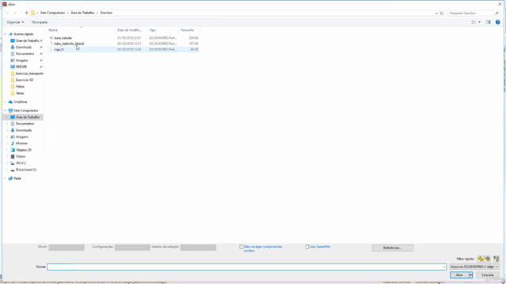Collapse the Acesso rápido tree node
This screenshot has width=506, height=284.
tap(6, 34)
